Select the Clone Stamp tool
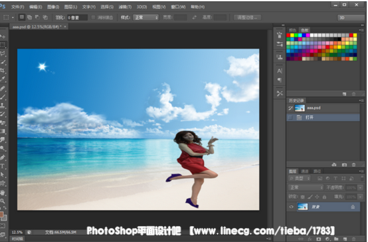The width and height of the screenshot is (368, 242). [3, 105]
